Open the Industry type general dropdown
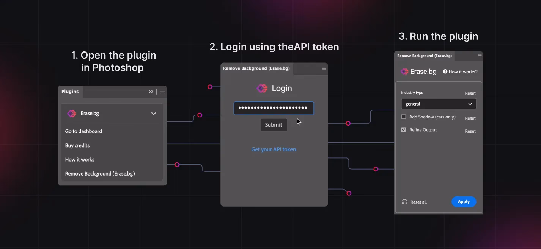This screenshot has width=541, height=249. (439, 104)
